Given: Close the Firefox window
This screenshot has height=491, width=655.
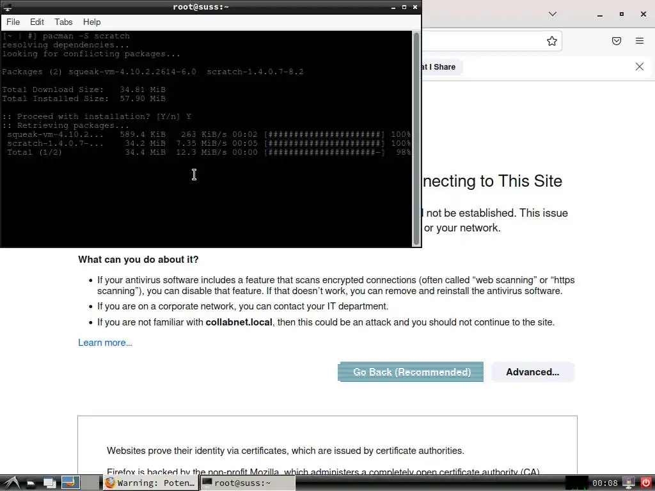Looking at the screenshot, I should (643, 14).
